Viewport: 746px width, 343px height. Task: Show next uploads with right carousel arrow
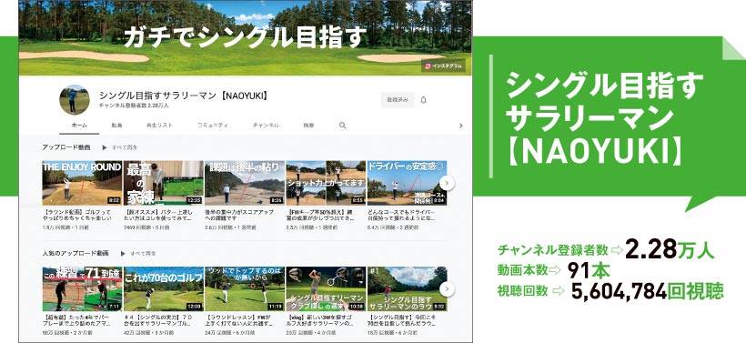coord(447,183)
